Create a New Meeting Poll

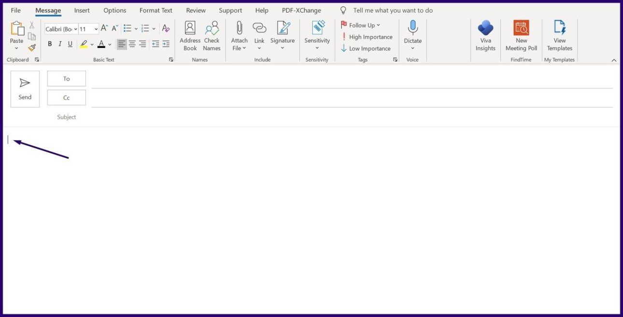tap(521, 29)
